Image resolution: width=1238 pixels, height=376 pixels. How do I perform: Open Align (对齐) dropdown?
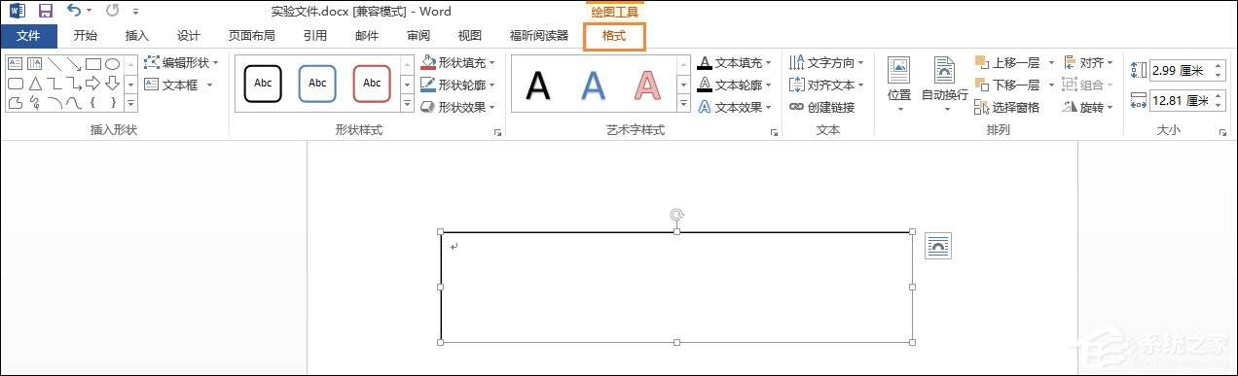coord(1089,62)
